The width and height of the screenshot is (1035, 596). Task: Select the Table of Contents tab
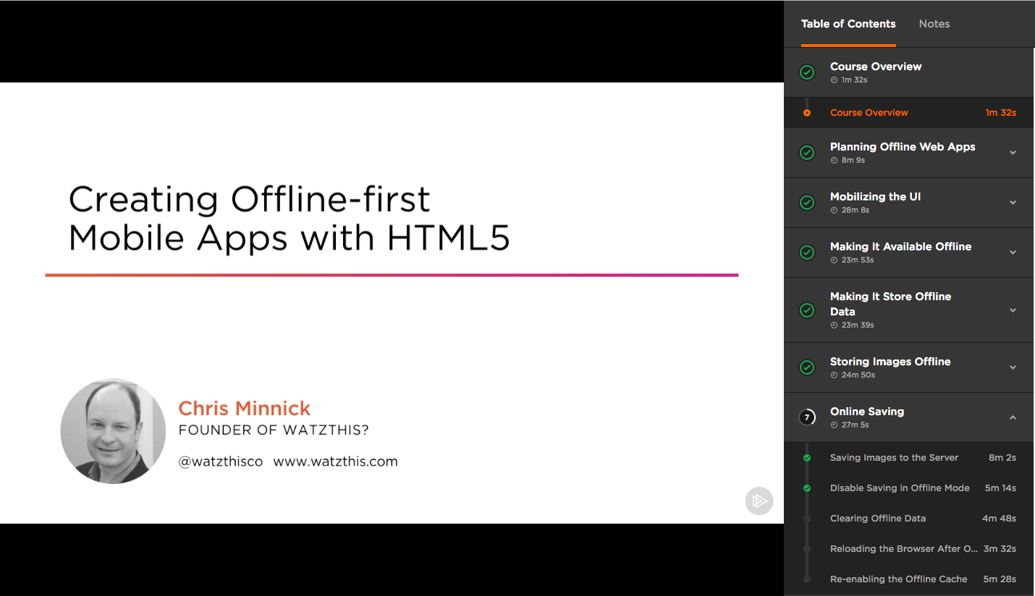click(x=848, y=23)
